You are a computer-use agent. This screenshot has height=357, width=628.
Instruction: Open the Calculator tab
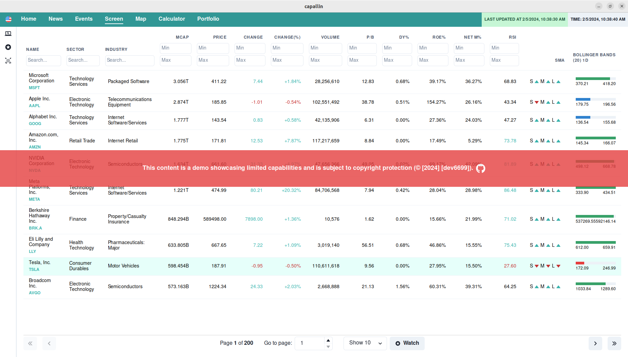[x=172, y=19]
